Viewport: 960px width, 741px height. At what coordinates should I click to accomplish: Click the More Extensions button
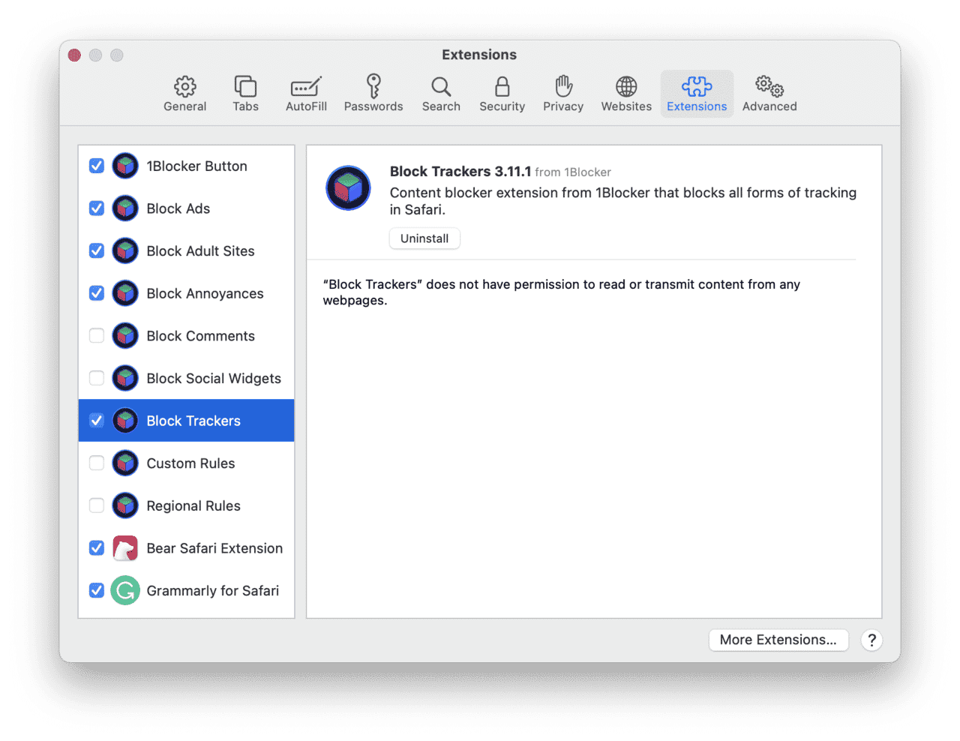coord(778,640)
